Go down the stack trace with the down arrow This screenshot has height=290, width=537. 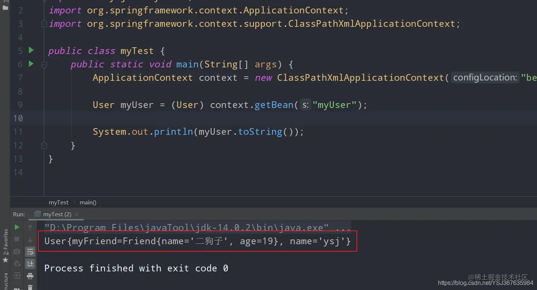[x=30, y=239]
